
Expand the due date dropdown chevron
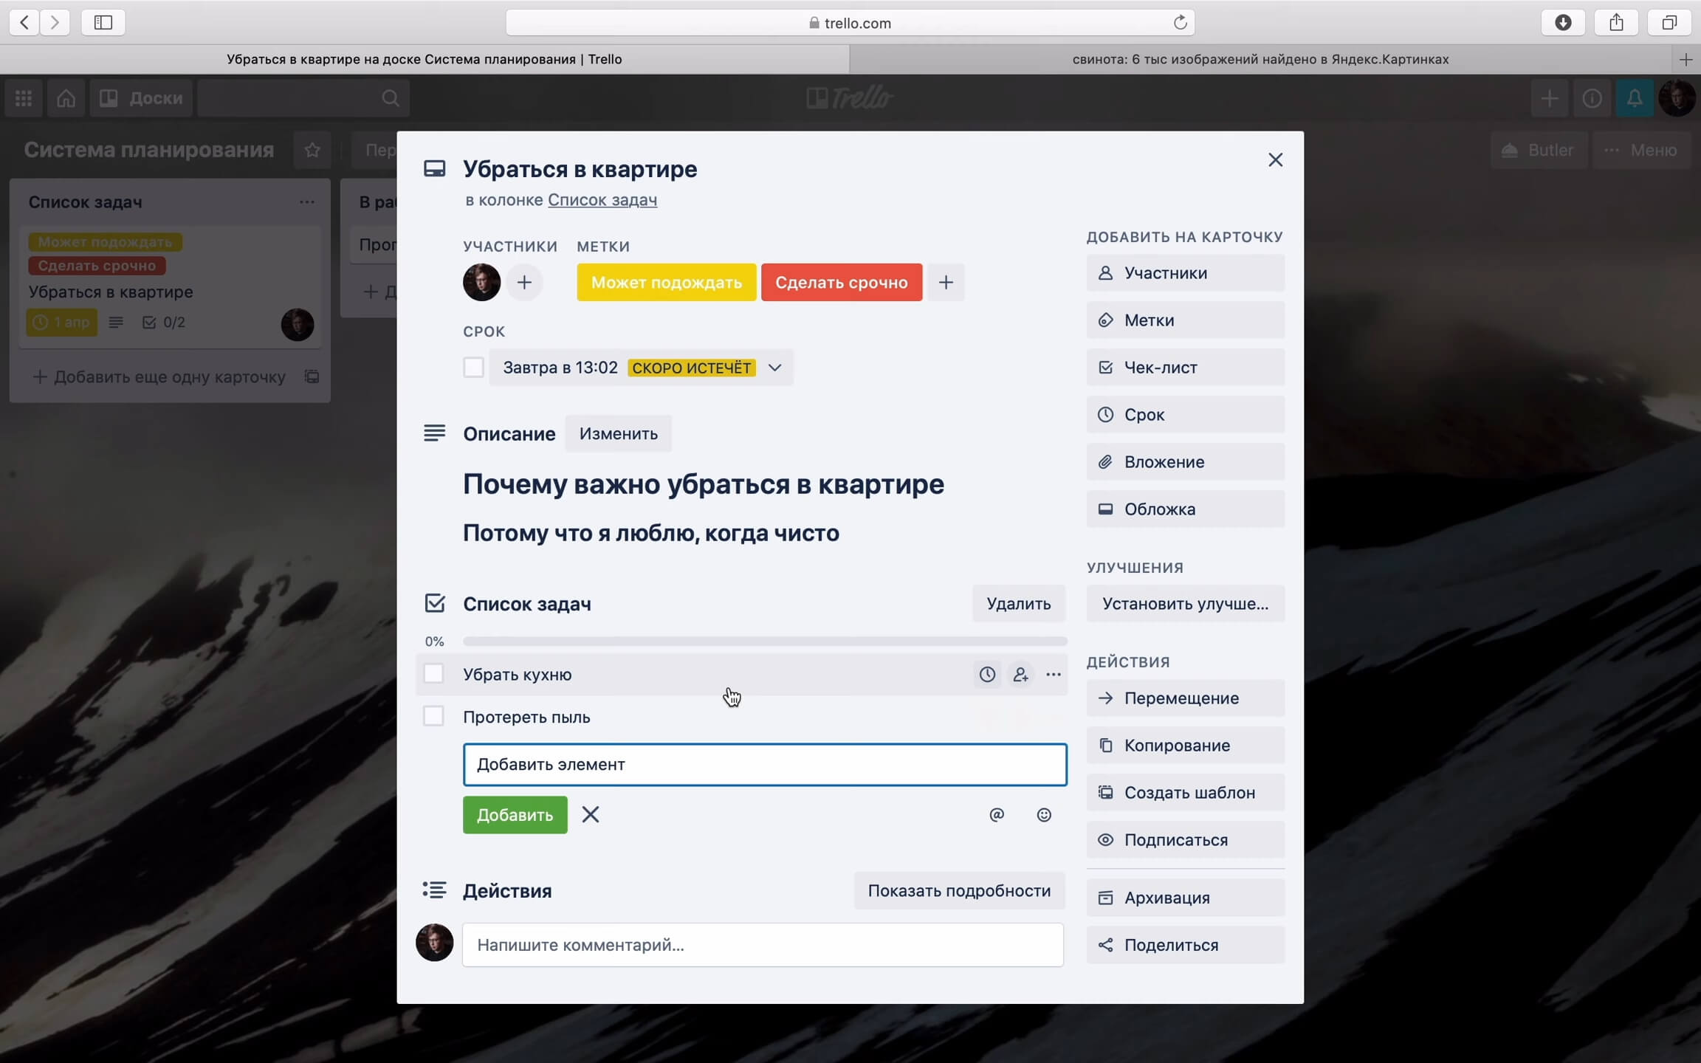click(774, 368)
